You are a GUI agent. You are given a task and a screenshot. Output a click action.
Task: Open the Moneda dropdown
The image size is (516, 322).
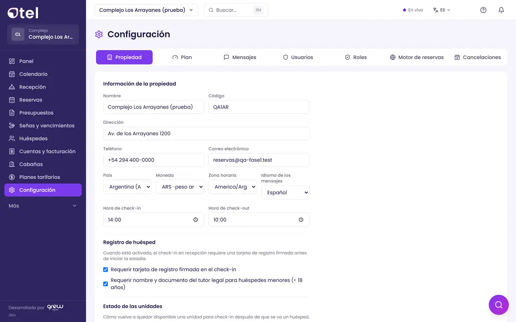180,187
